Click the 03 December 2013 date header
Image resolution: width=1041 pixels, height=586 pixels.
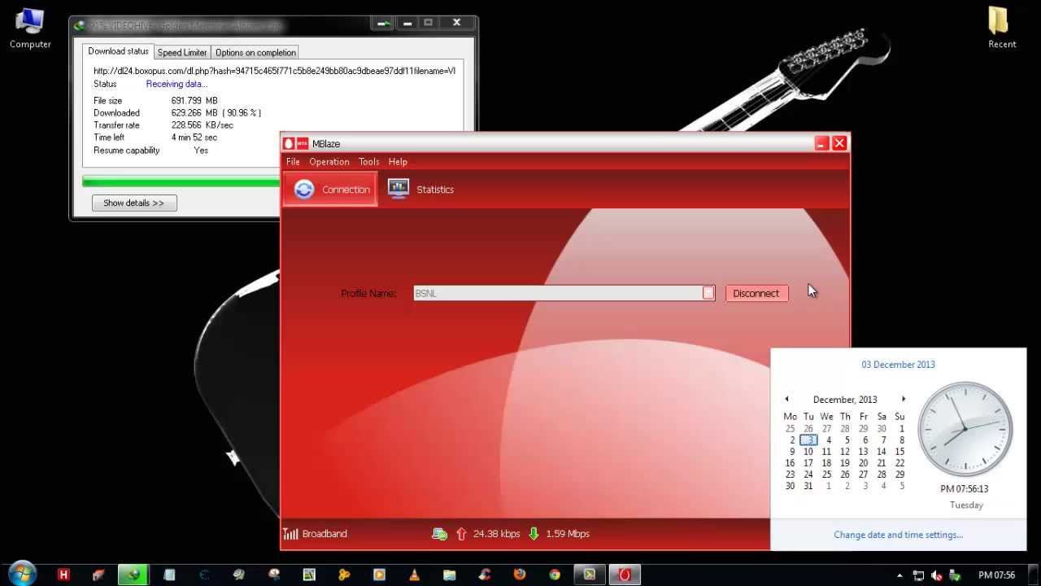point(898,365)
